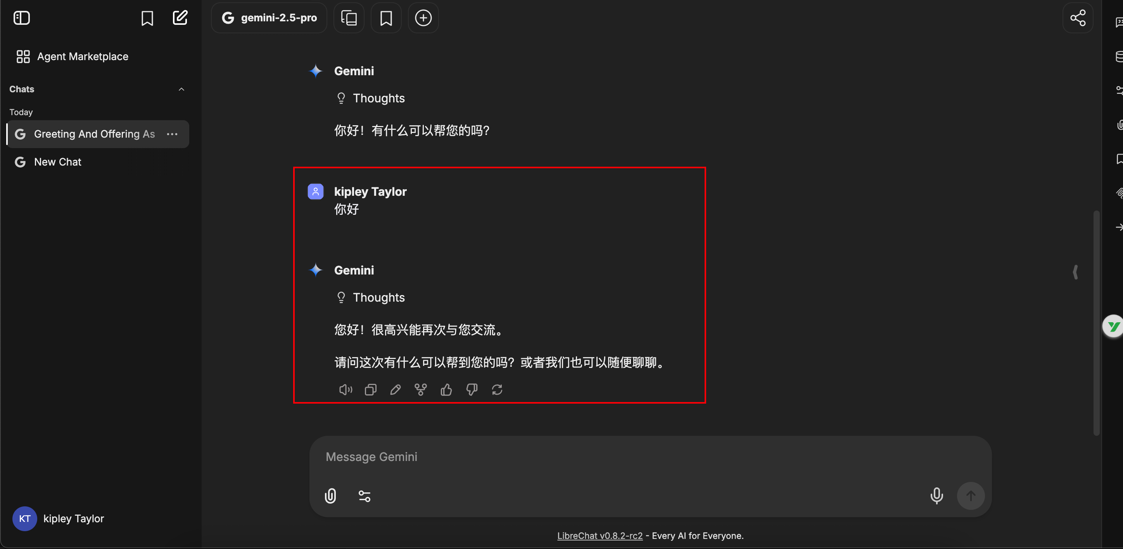
Task: Collapse the Chats section
Action: [181, 89]
